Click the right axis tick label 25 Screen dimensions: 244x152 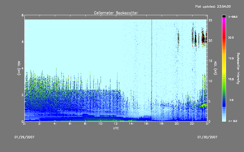(210, 20)
